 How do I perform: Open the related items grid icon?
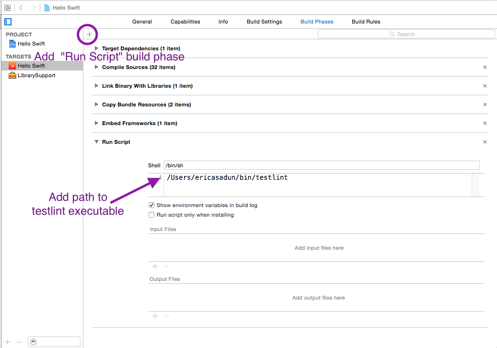(8, 8)
